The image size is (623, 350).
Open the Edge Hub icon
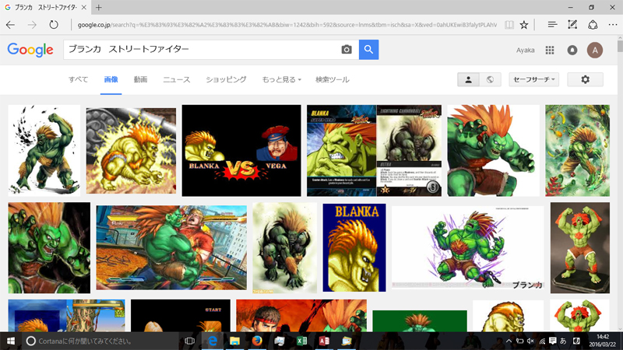pyautogui.click(x=552, y=25)
